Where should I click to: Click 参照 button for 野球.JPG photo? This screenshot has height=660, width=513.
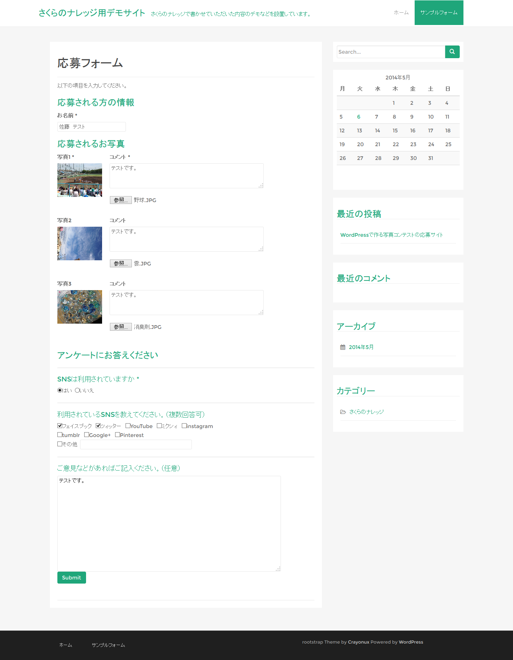[121, 200]
